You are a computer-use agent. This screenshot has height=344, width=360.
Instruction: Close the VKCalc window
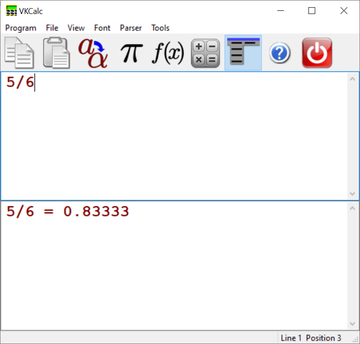click(344, 11)
